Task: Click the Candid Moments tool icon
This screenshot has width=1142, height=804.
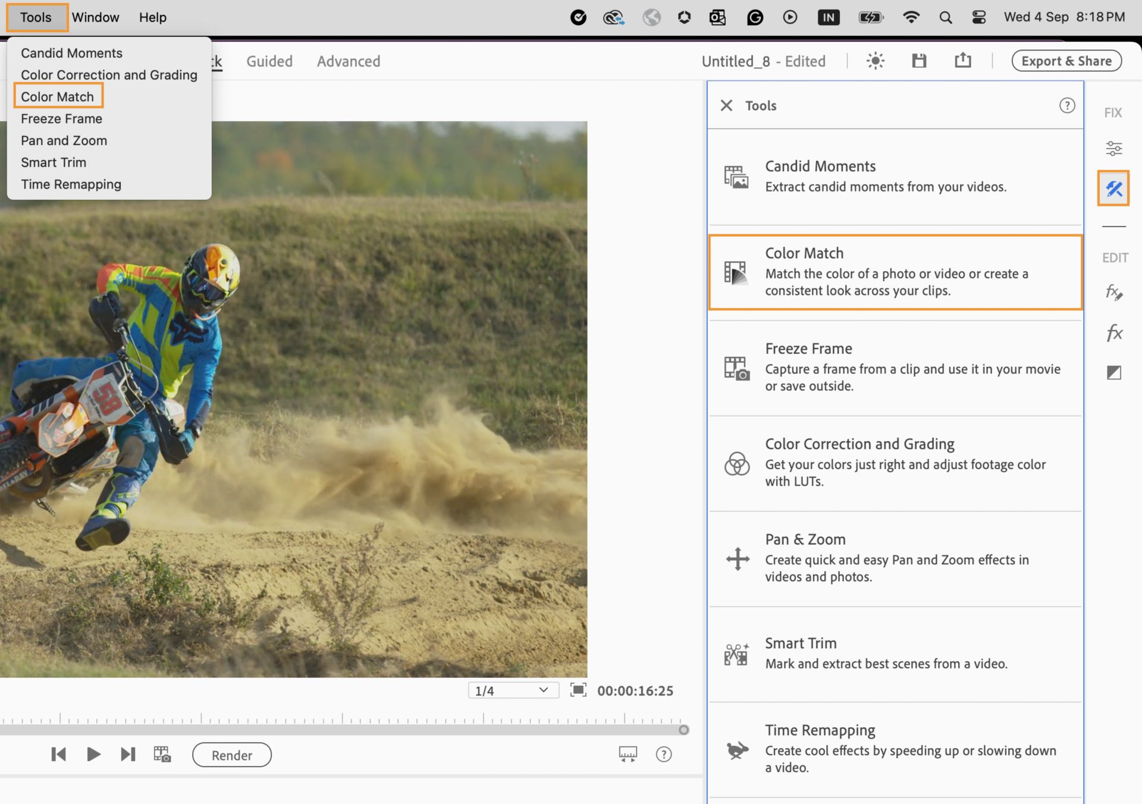Action: [736, 177]
